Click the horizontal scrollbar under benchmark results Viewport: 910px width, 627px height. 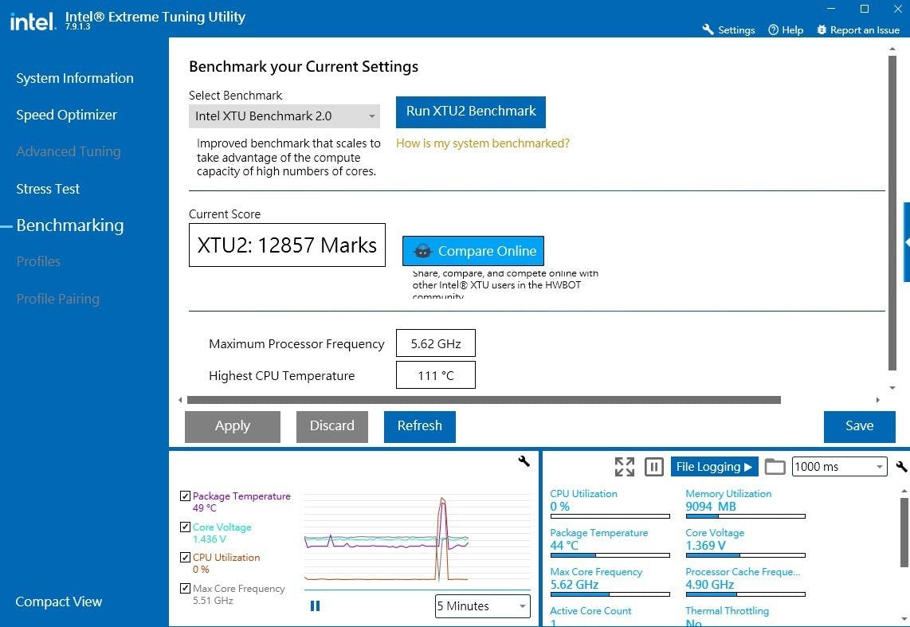point(483,400)
